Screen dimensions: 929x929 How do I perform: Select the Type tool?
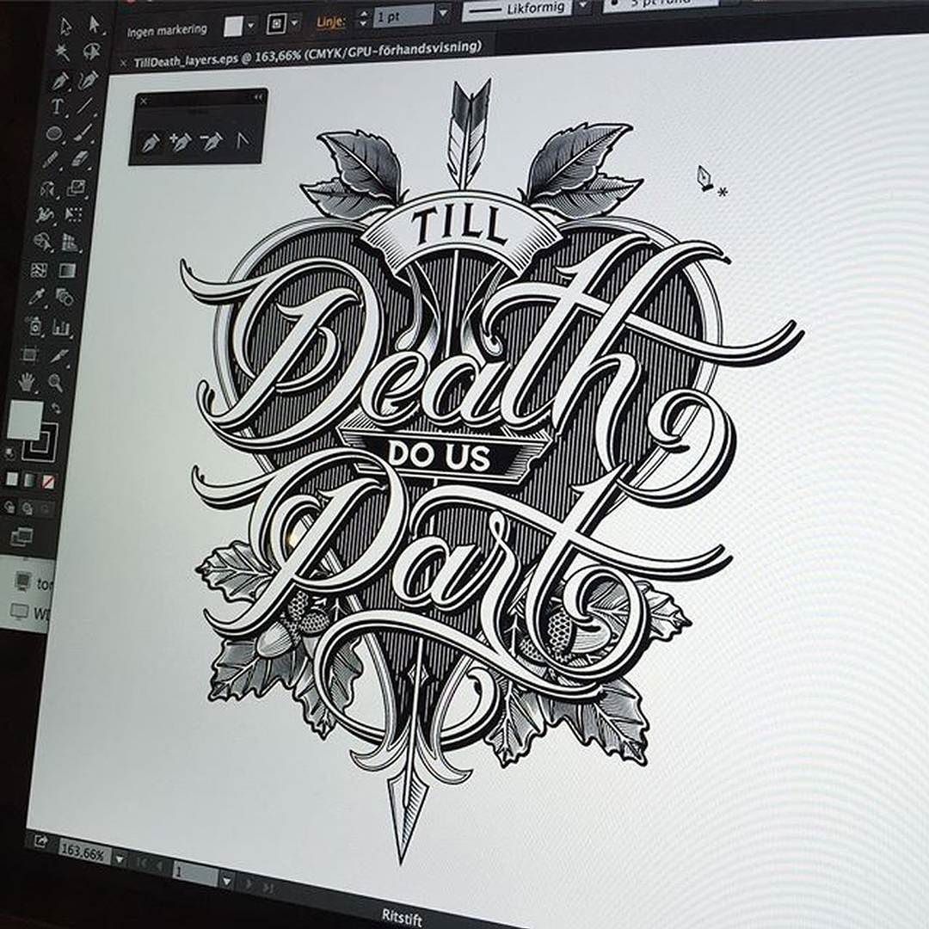pyautogui.click(x=58, y=107)
